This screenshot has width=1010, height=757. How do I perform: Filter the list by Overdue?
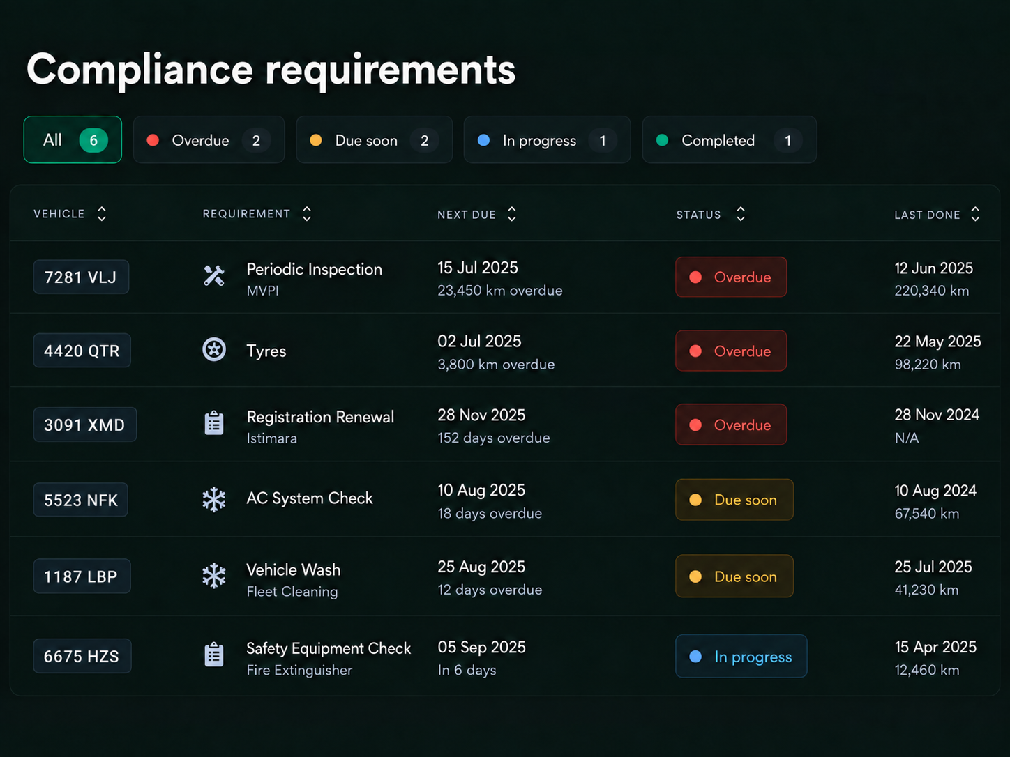[x=209, y=139]
